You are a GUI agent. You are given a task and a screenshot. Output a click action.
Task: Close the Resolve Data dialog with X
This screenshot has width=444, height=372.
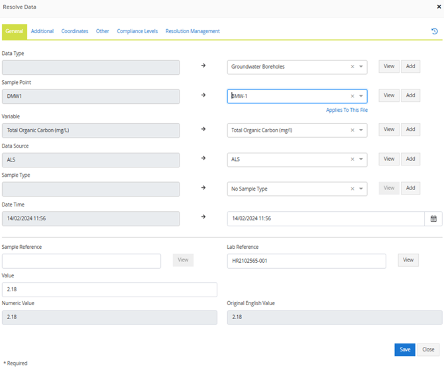pos(437,7)
